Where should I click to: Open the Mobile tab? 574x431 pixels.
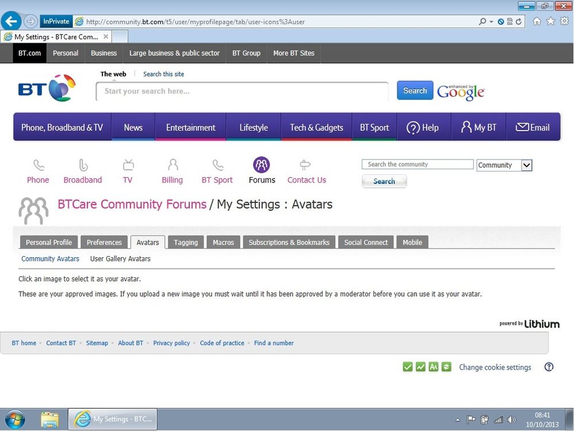click(x=412, y=242)
